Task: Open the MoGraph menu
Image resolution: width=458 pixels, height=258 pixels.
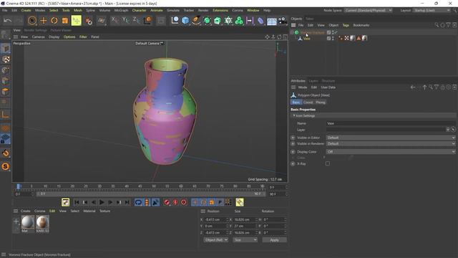Action: click(121, 10)
